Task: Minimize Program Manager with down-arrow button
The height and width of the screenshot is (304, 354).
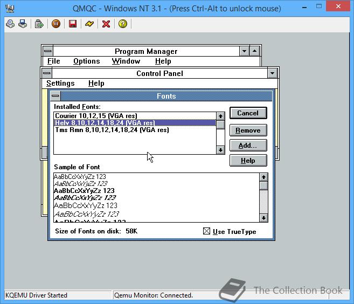Action: tap(244, 51)
